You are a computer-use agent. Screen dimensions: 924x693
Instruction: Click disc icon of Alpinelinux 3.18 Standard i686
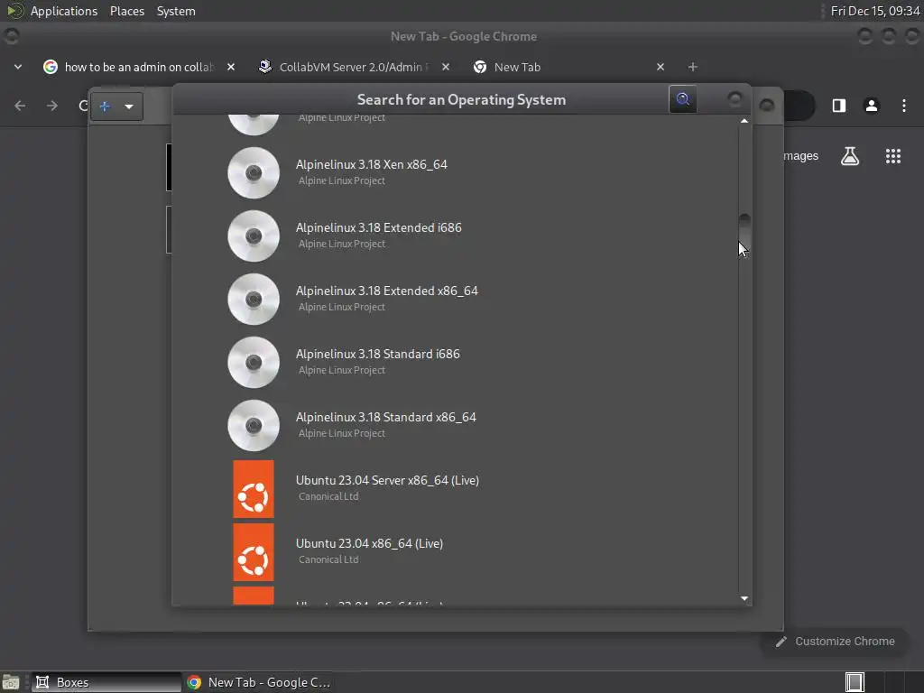coord(254,362)
